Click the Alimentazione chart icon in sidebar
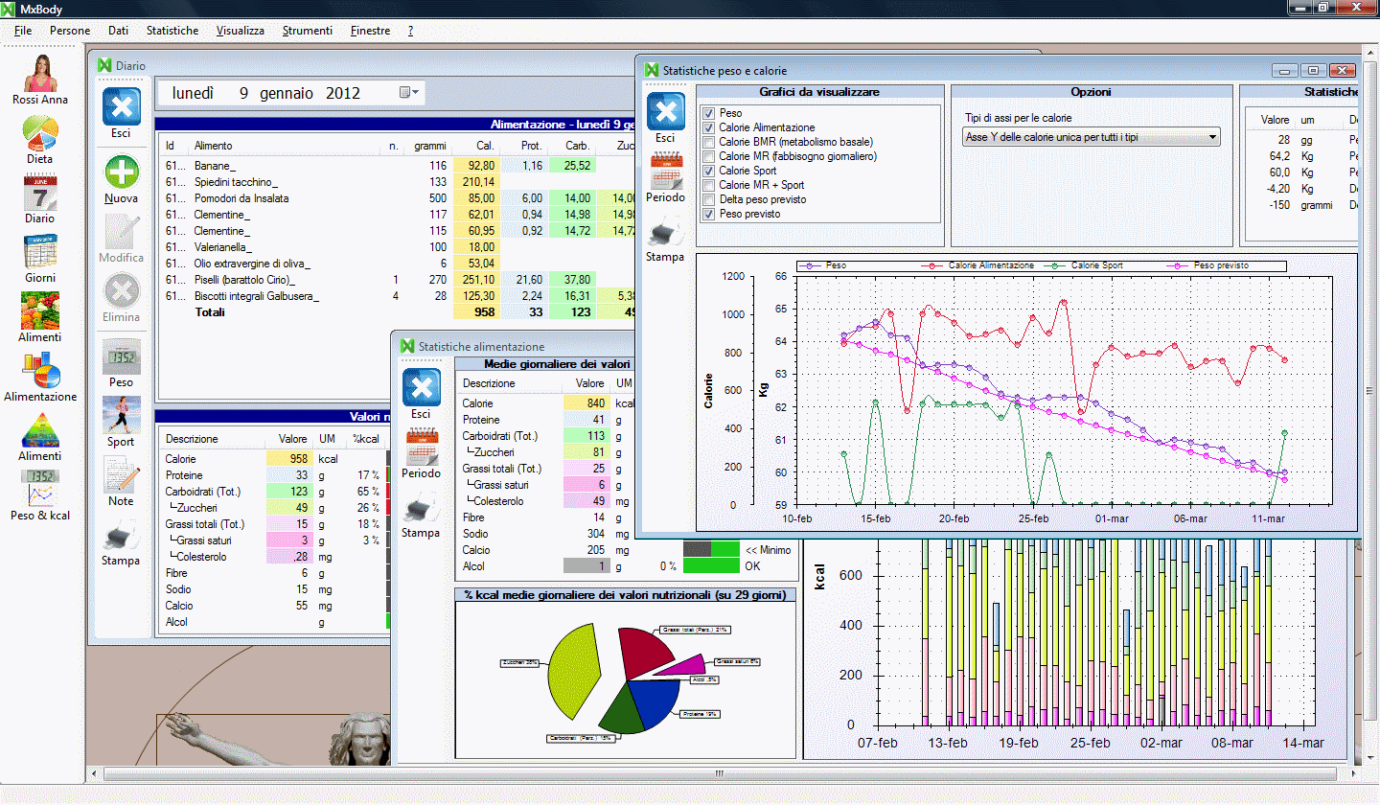1380x805 pixels. 39,371
